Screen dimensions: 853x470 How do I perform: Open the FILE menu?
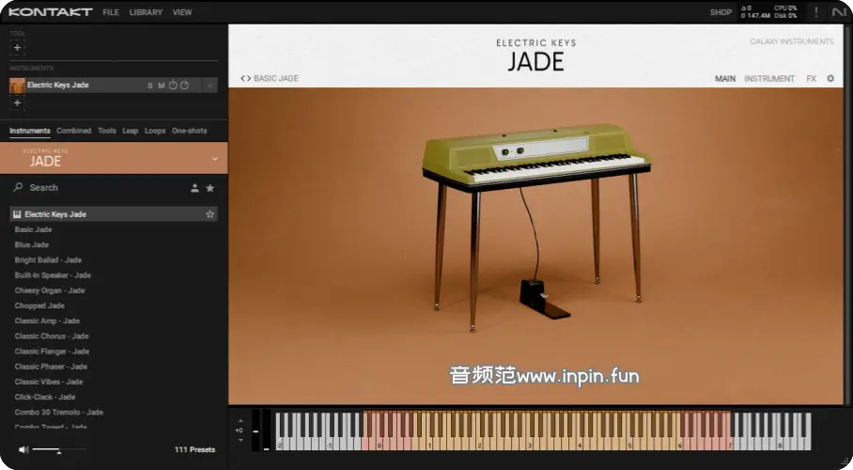click(x=111, y=12)
